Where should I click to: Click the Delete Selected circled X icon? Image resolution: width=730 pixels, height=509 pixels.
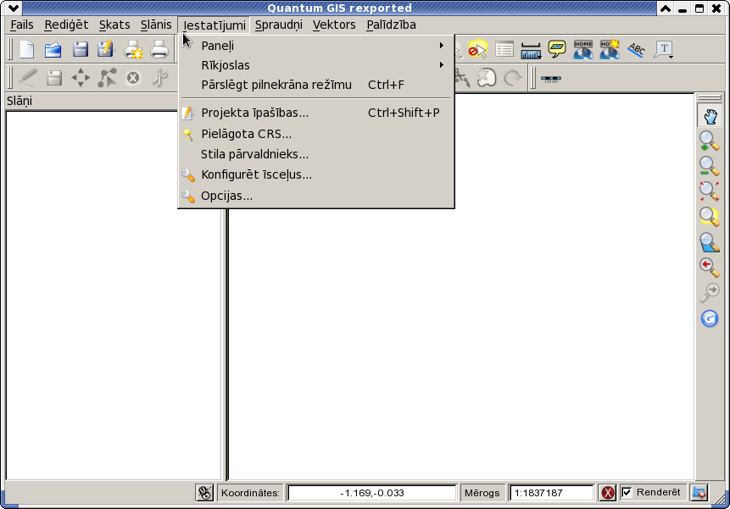(133, 78)
